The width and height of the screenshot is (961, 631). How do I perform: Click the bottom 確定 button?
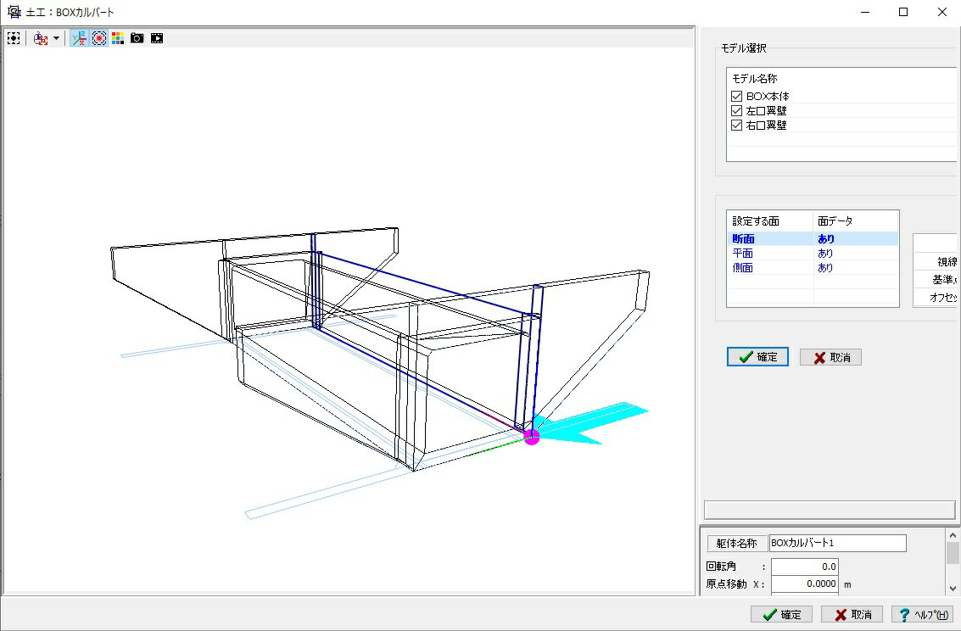click(x=781, y=614)
